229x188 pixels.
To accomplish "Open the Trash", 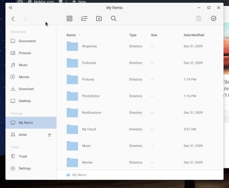I will coord(31,156).
